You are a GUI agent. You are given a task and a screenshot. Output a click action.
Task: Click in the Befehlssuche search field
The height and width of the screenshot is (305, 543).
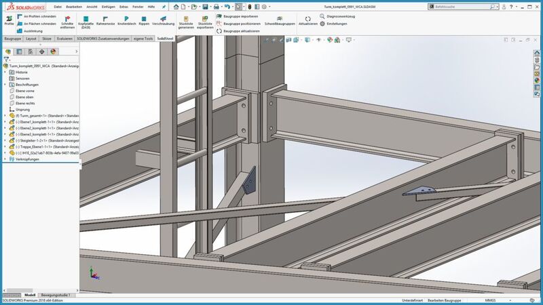click(462, 7)
